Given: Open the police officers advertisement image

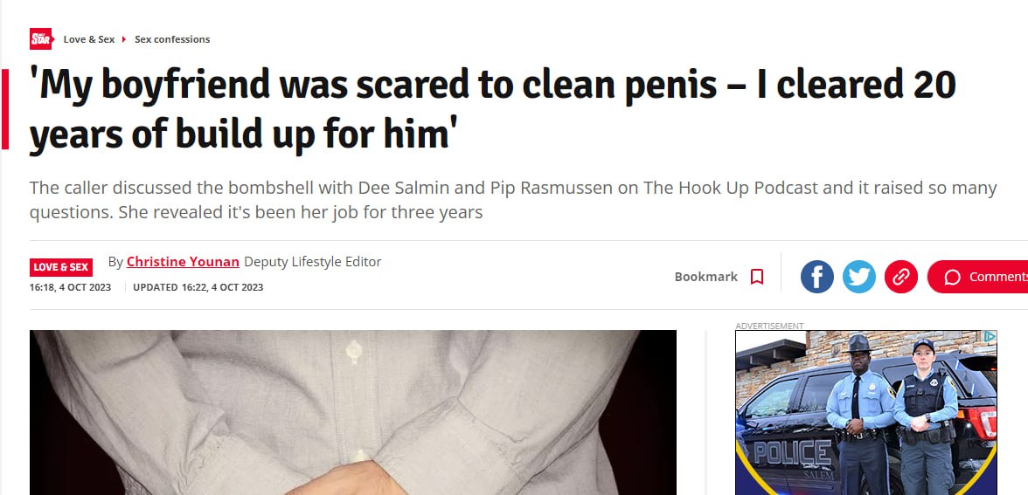Looking at the screenshot, I should click(x=866, y=412).
